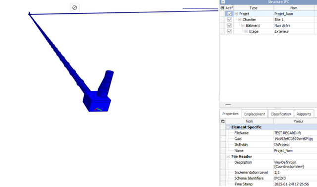Open the column chooser icon beside Actif
Image resolution: width=317 pixels, height=187 pixels.
222,8
